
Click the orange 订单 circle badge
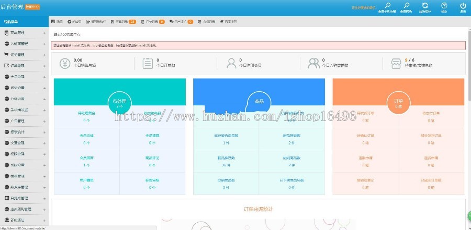pos(398,103)
